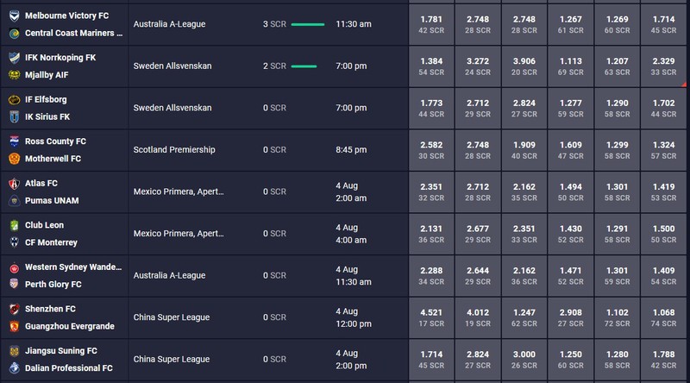Select the 1.781 odds for Melbourne Victory
The image size is (690, 383).
(431, 24)
